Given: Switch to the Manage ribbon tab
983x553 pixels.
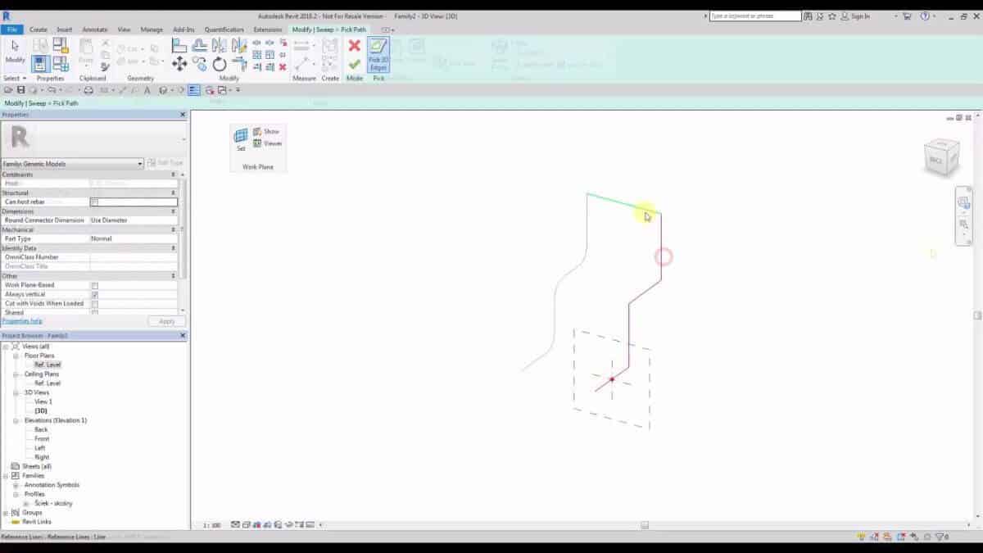Looking at the screenshot, I should point(152,29).
